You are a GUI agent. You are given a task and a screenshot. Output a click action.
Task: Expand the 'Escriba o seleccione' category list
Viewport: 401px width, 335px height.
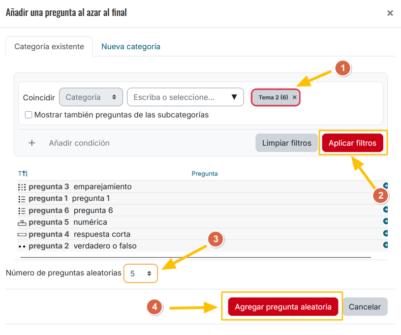[234, 97]
